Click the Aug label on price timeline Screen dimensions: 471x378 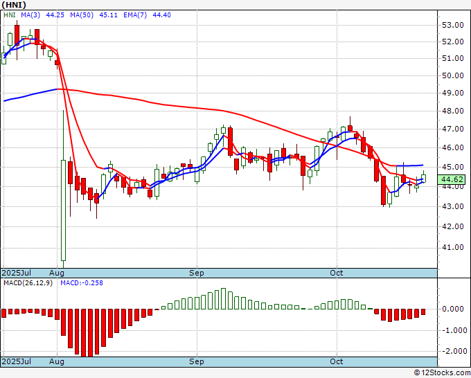57,273
